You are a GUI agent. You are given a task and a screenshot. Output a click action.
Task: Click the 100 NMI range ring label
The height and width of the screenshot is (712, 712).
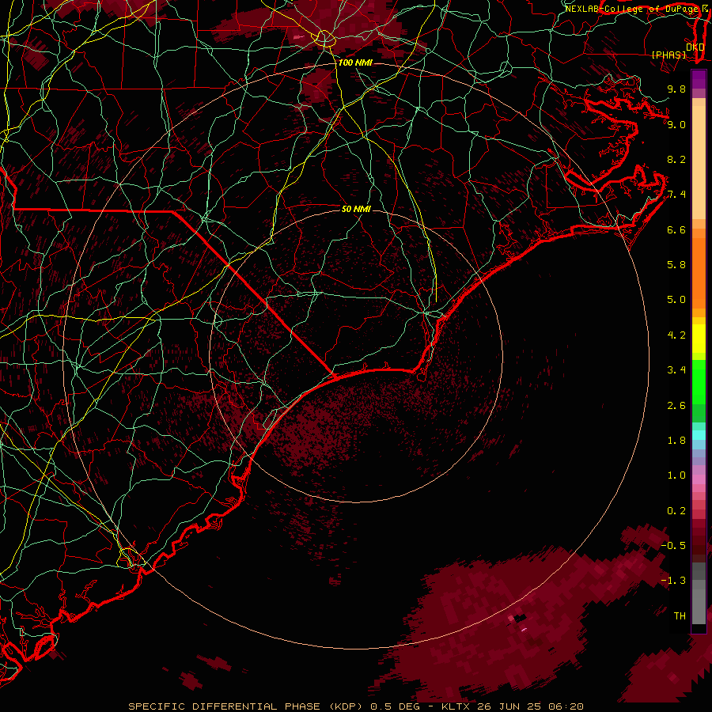[x=354, y=62]
